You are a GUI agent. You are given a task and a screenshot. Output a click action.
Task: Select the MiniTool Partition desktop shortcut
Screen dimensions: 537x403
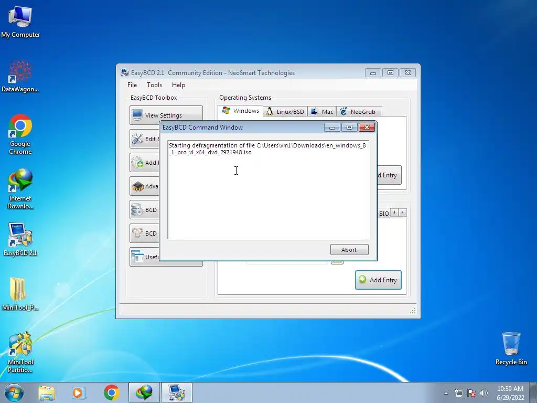click(x=20, y=352)
